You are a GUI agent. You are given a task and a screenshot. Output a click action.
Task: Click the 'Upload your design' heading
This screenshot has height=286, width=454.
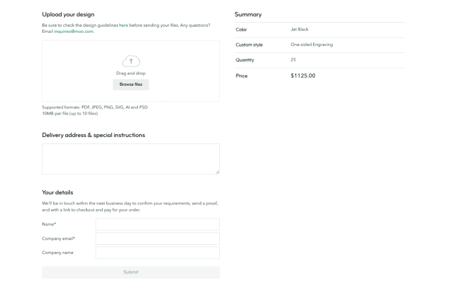coord(68,14)
